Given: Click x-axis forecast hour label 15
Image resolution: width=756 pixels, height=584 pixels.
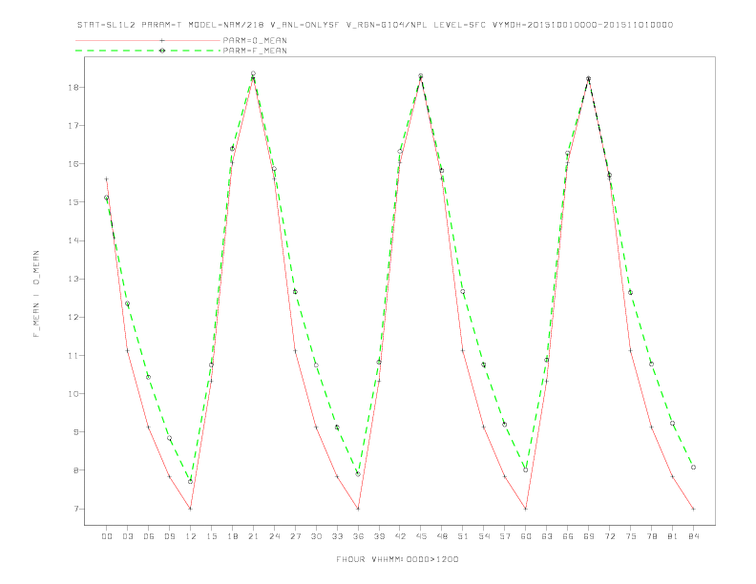Looking at the screenshot, I should (211, 536).
